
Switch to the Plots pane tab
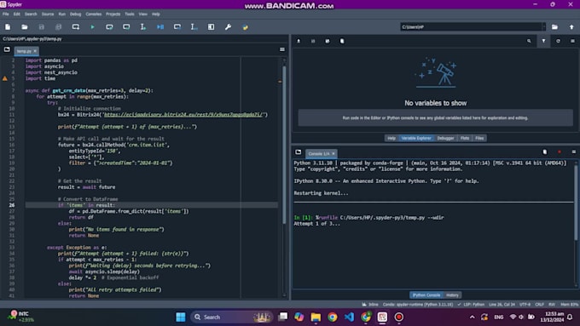pyautogui.click(x=465, y=138)
